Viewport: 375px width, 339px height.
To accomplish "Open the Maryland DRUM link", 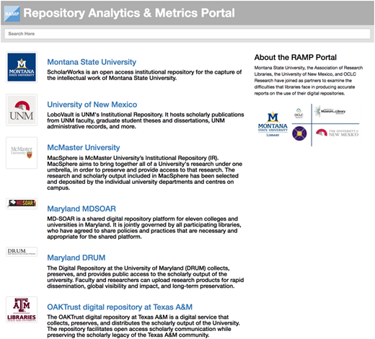I will tap(76, 257).
